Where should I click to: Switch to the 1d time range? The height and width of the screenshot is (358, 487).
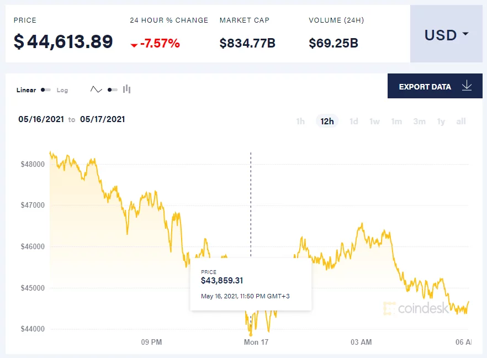(353, 122)
